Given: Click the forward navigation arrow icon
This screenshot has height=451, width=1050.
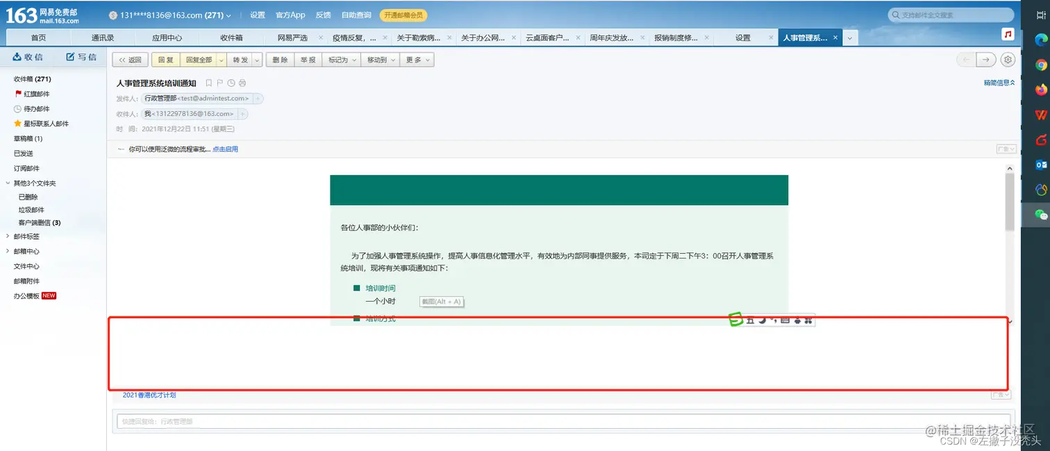Looking at the screenshot, I should [985, 60].
